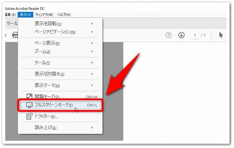Expand ページナビゲーション(N) submenu
234x148 pixels.
(60, 32)
